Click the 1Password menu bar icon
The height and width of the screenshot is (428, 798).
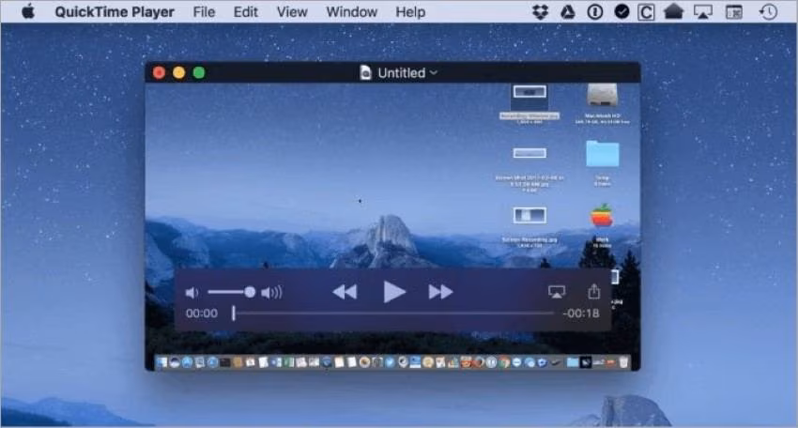[x=595, y=11]
